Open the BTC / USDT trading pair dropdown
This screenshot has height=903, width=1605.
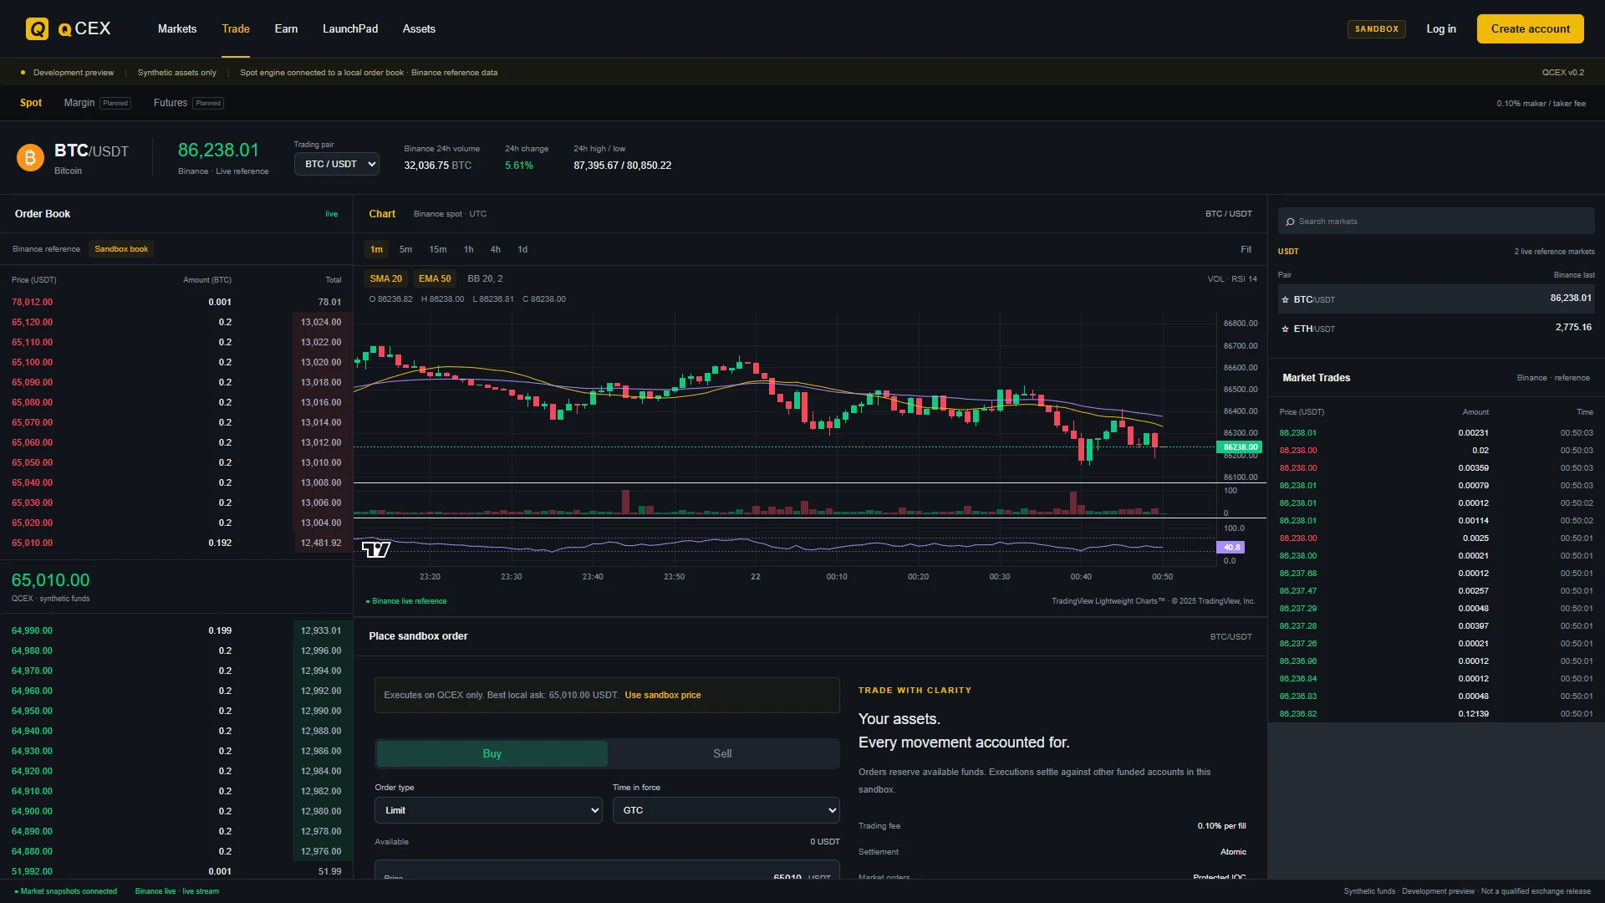coord(336,164)
